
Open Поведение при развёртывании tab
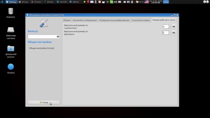[114, 20]
